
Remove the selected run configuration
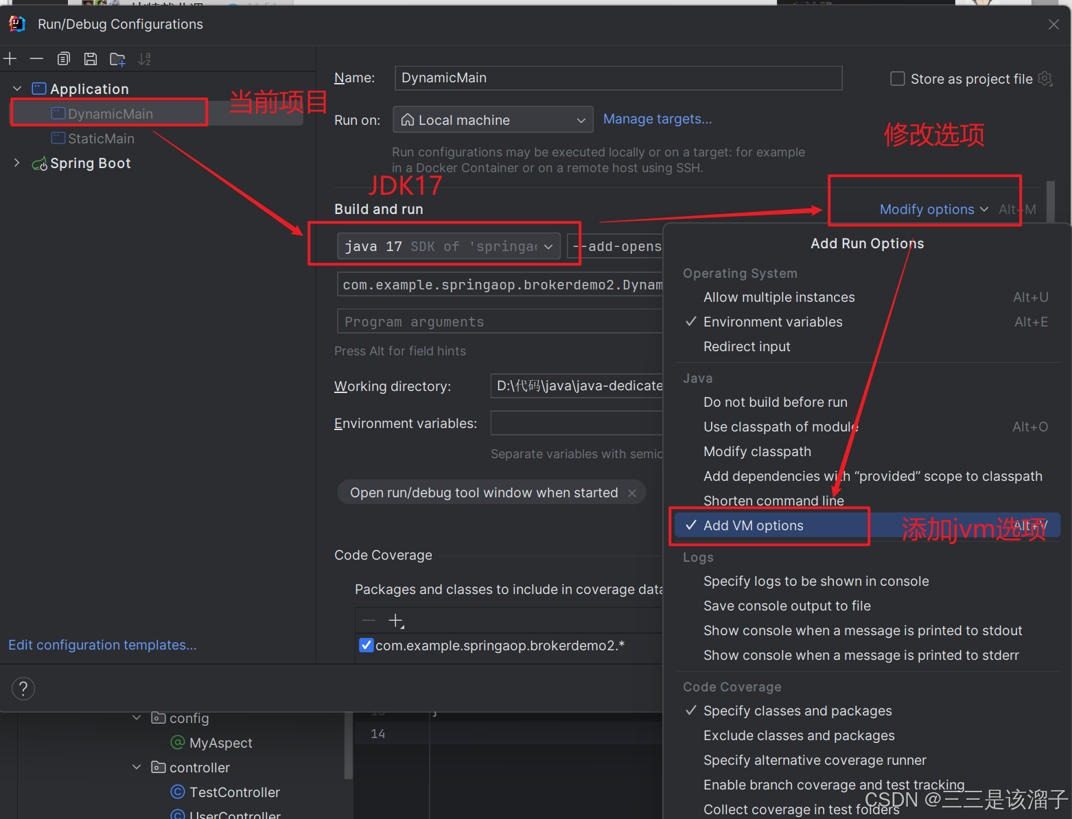pos(36,58)
